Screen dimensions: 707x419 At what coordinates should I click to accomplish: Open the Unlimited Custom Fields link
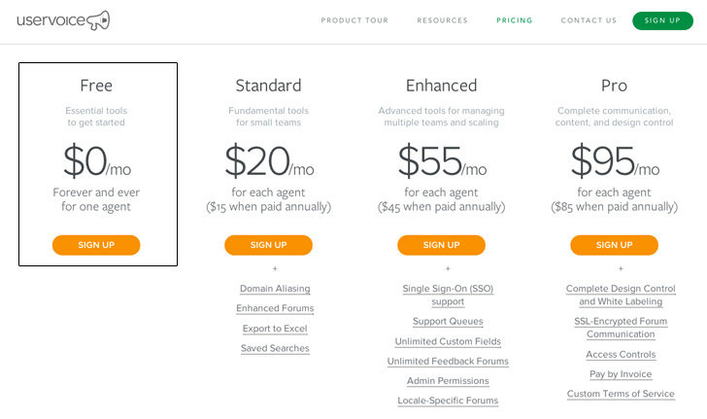[448, 341]
